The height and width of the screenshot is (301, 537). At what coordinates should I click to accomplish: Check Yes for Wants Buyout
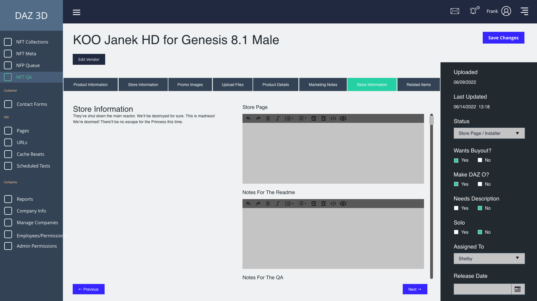tap(456, 160)
